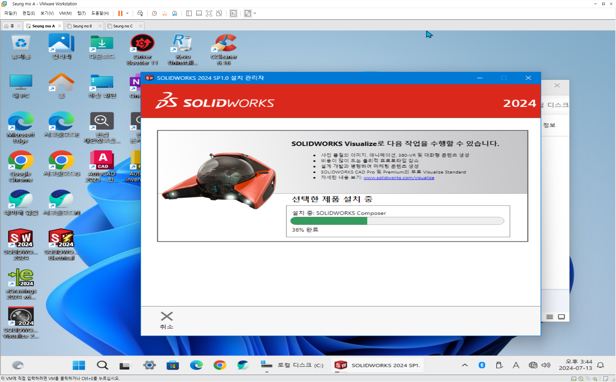This screenshot has height=382, width=616.
Task: Open the notification bell in taskbar
Action: pos(601,365)
